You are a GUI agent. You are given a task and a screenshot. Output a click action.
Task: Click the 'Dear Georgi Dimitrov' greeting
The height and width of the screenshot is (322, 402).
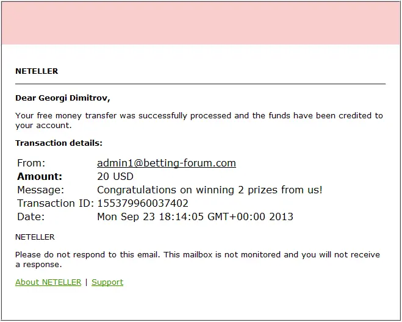pos(62,98)
